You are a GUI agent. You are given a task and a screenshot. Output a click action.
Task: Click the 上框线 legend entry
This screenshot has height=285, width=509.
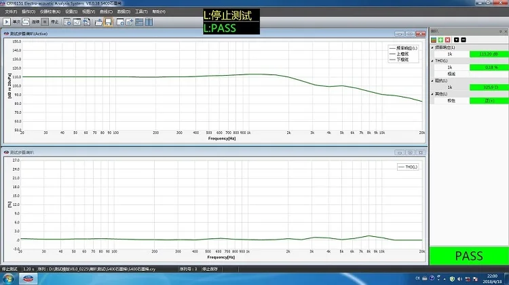point(399,53)
